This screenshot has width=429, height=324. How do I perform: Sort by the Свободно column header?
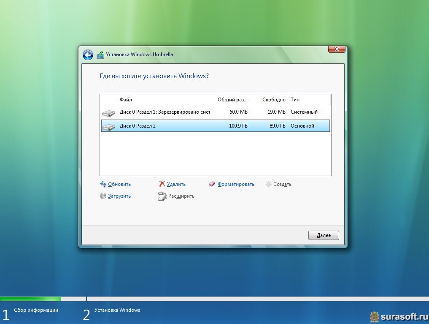(x=269, y=100)
